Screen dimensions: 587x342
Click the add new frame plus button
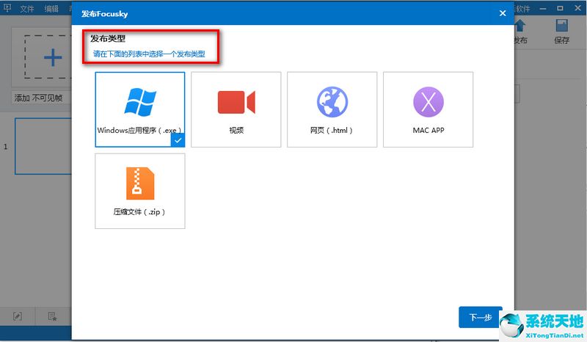[x=51, y=59]
